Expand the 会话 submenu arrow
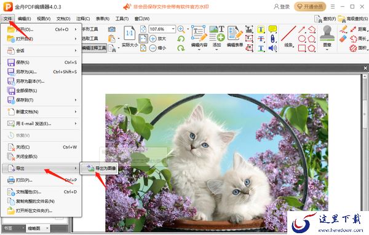 [76, 50]
